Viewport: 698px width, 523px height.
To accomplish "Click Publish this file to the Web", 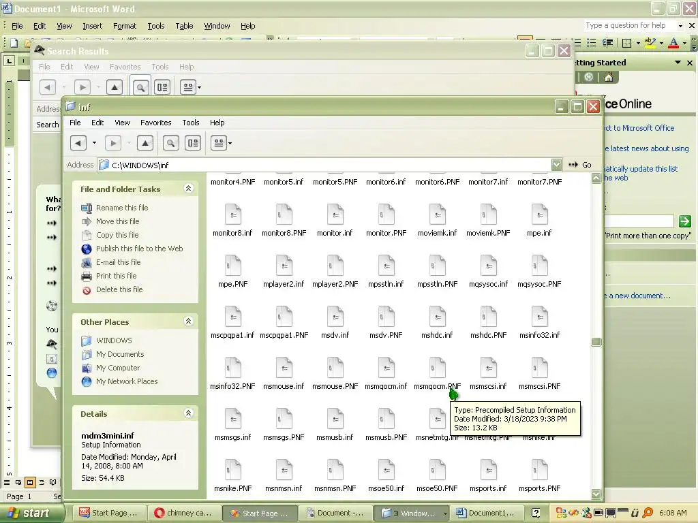I will pyautogui.click(x=139, y=249).
